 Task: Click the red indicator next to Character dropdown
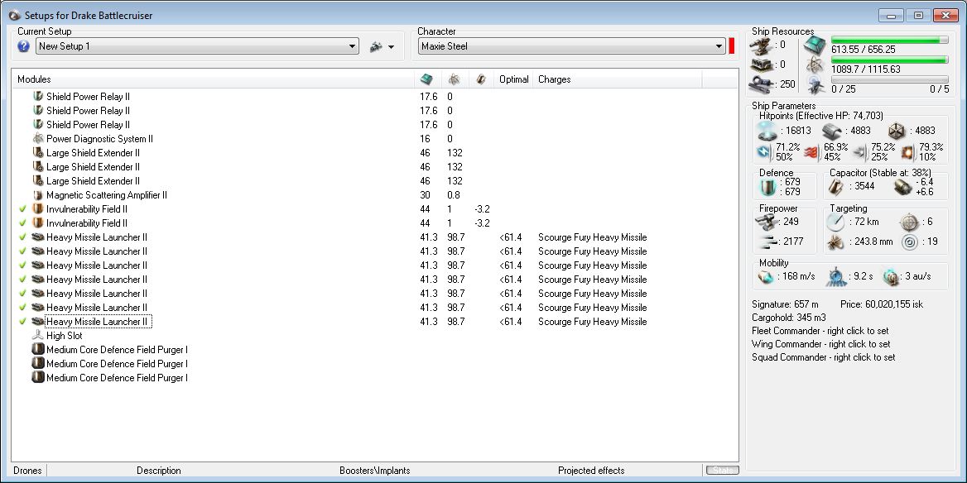(731, 46)
